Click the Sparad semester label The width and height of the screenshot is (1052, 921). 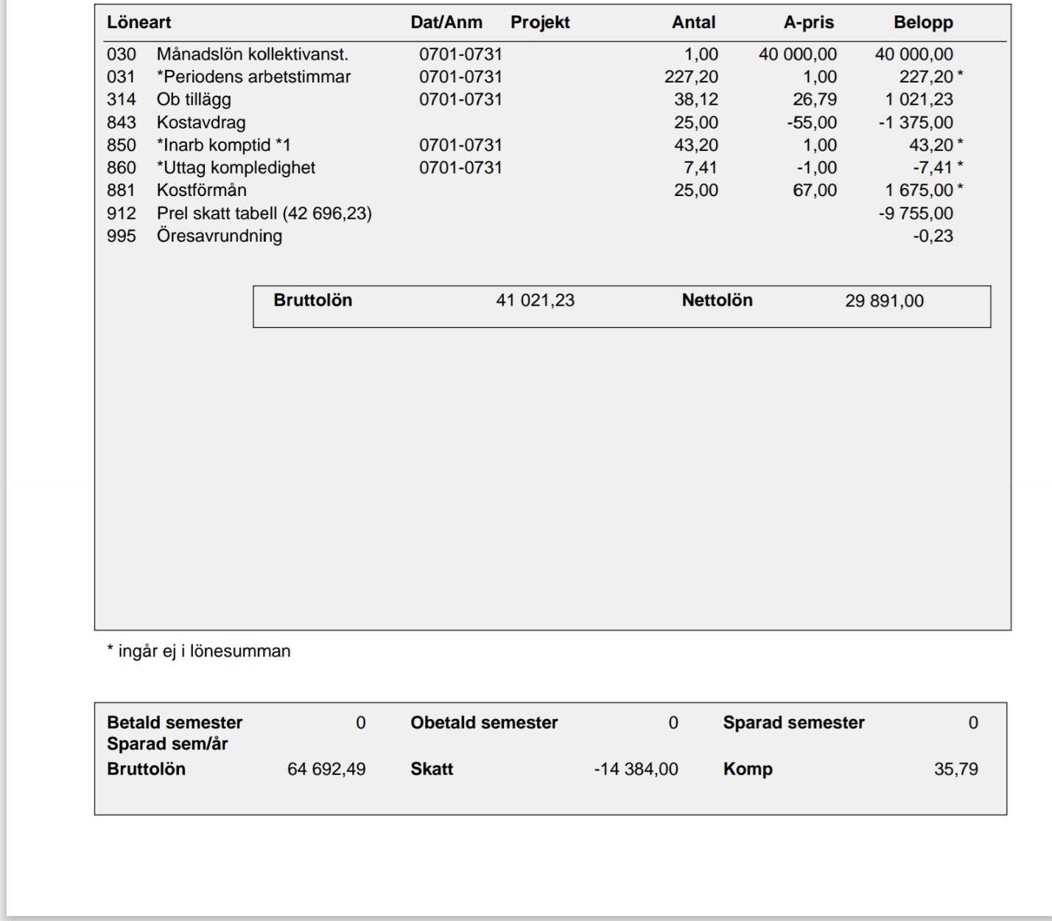click(x=793, y=722)
